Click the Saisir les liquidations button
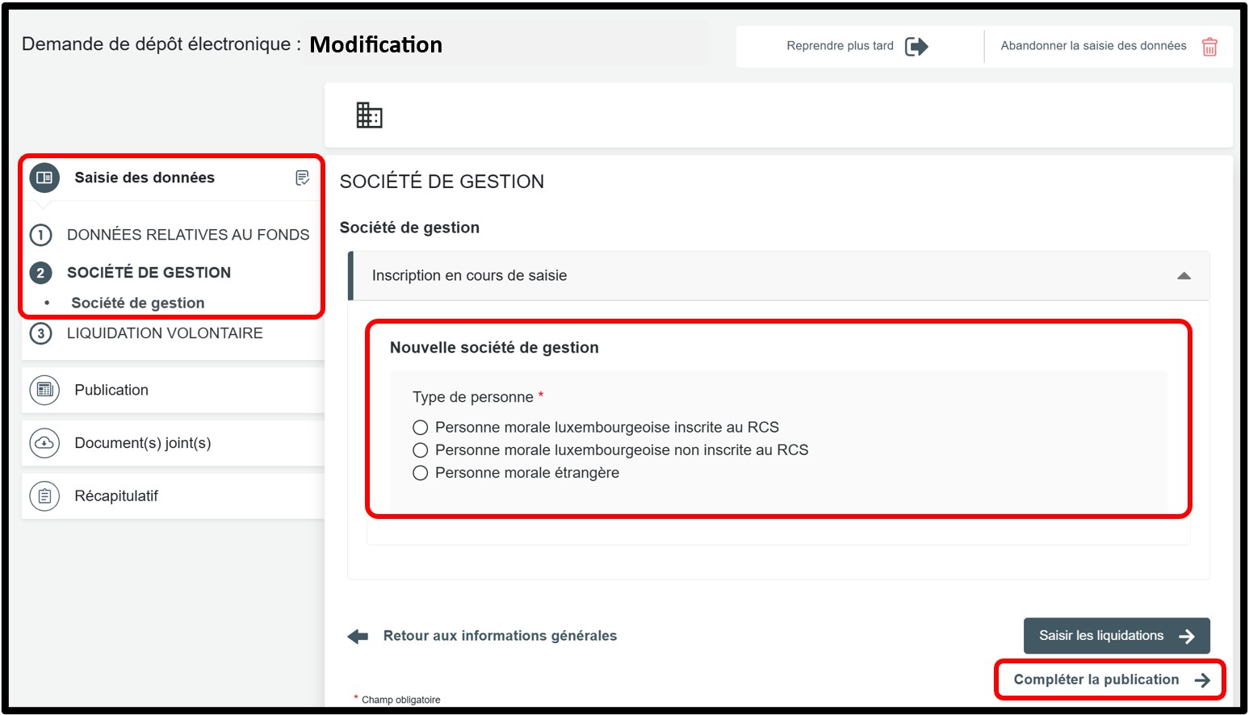This screenshot has height=715, width=1249. (1116, 636)
